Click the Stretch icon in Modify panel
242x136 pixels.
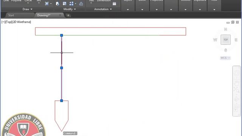57,3
